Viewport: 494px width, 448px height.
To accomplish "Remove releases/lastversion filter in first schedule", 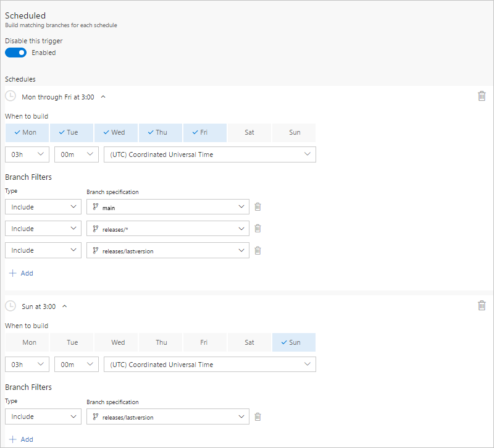I will click(258, 250).
